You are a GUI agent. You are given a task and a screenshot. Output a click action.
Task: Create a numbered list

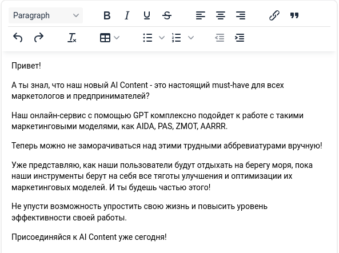point(177,38)
